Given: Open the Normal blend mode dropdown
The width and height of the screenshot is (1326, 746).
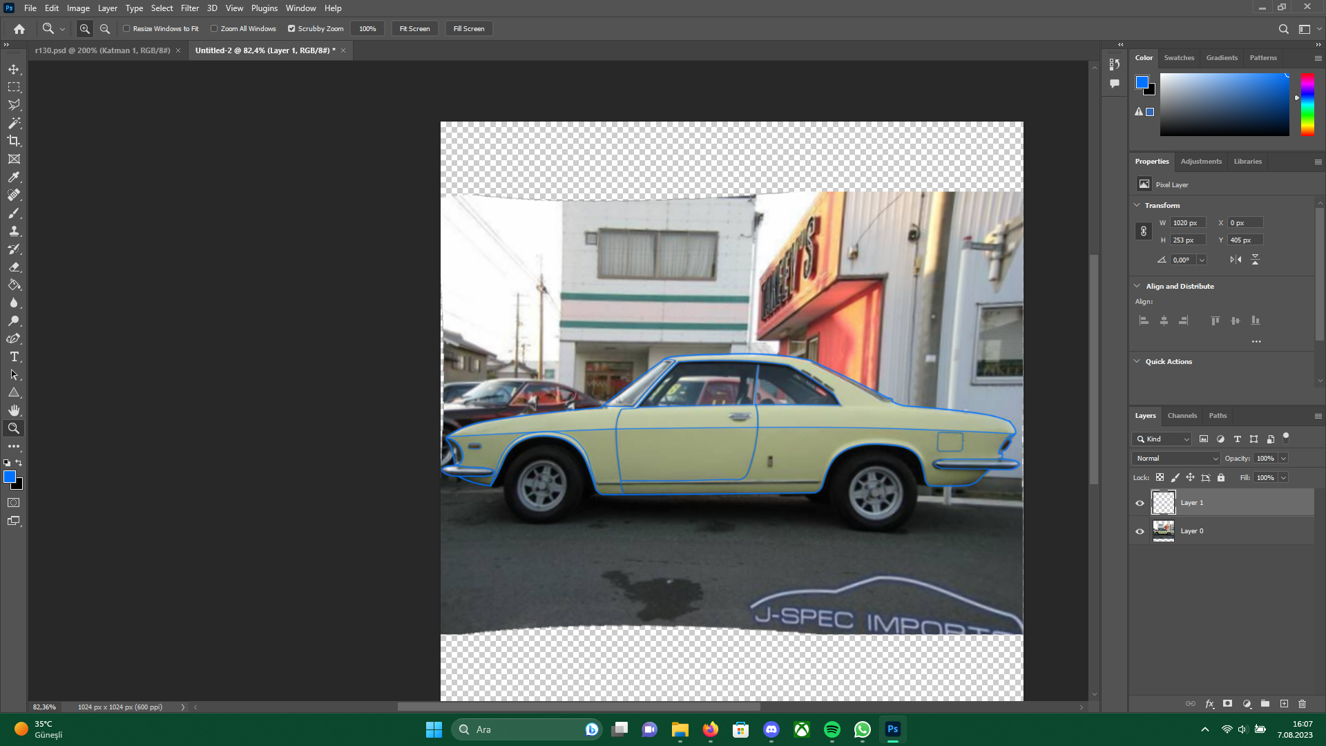Looking at the screenshot, I should point(1176,458).
